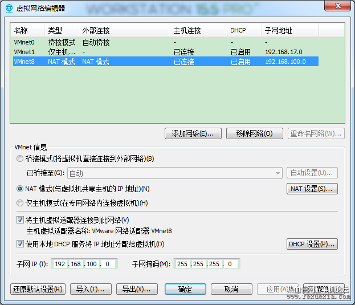The image size is (355, 305).
Task: Sort by DHCP column header
Action: (x=244, y=30)
